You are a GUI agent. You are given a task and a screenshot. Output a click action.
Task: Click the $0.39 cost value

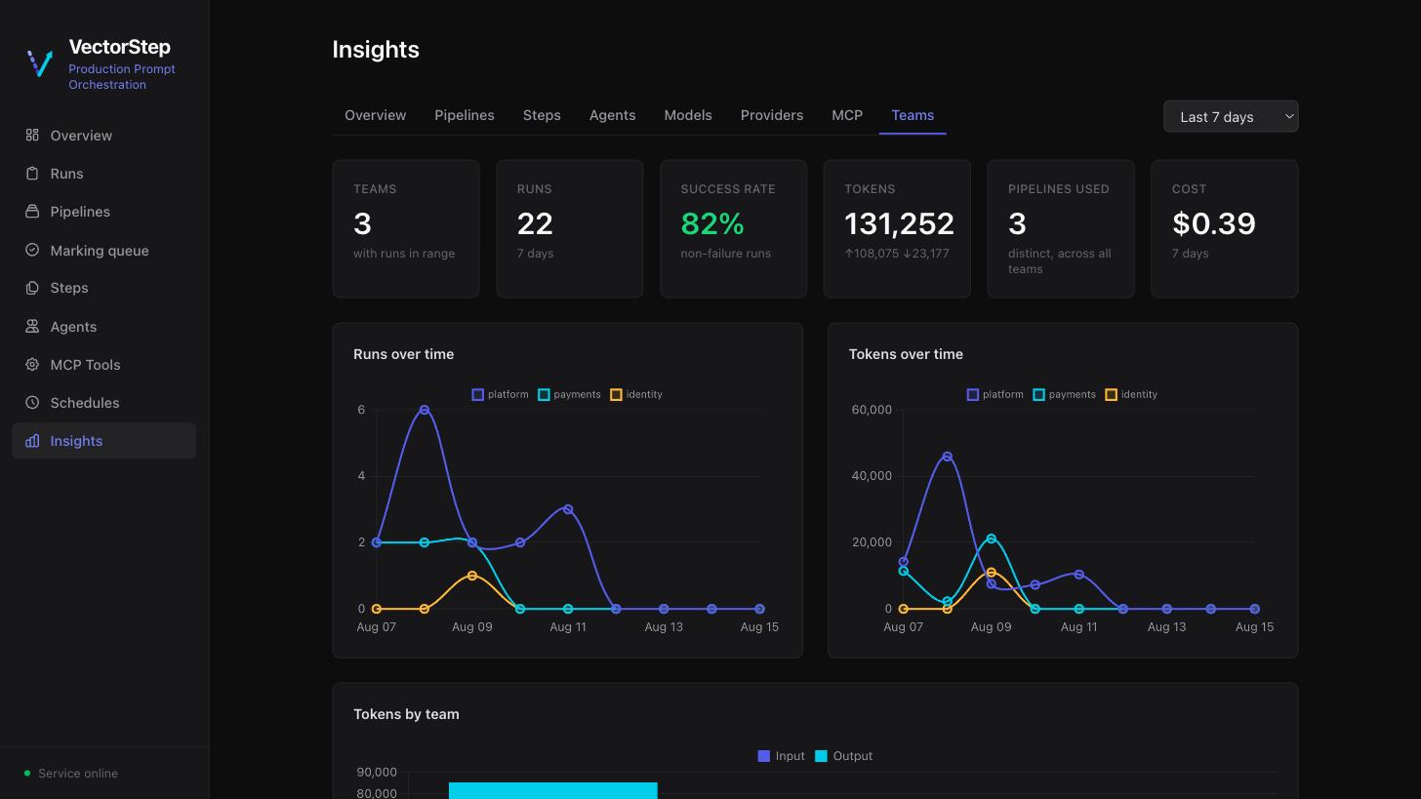coord(1213,223)
